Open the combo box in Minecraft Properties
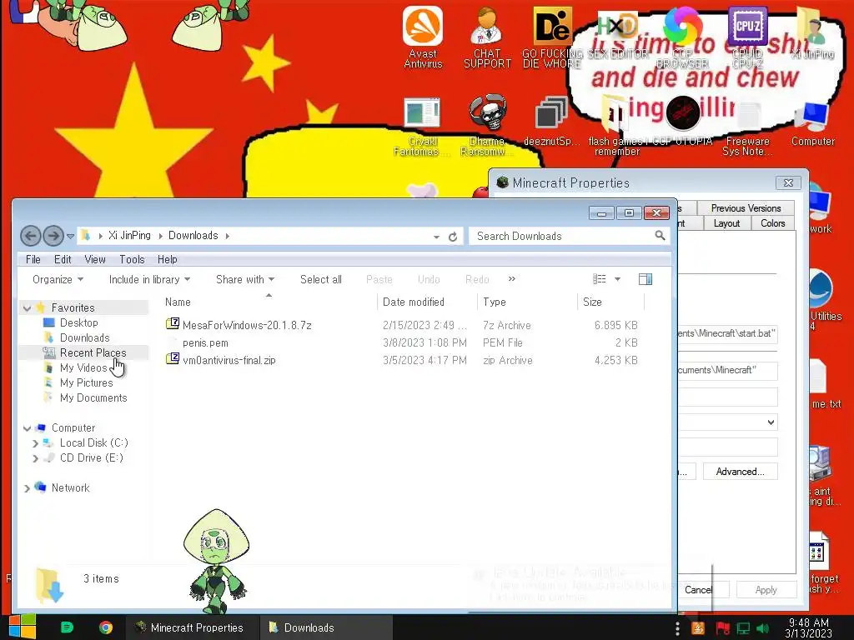 pyautogui.click(x=727, y=422)
